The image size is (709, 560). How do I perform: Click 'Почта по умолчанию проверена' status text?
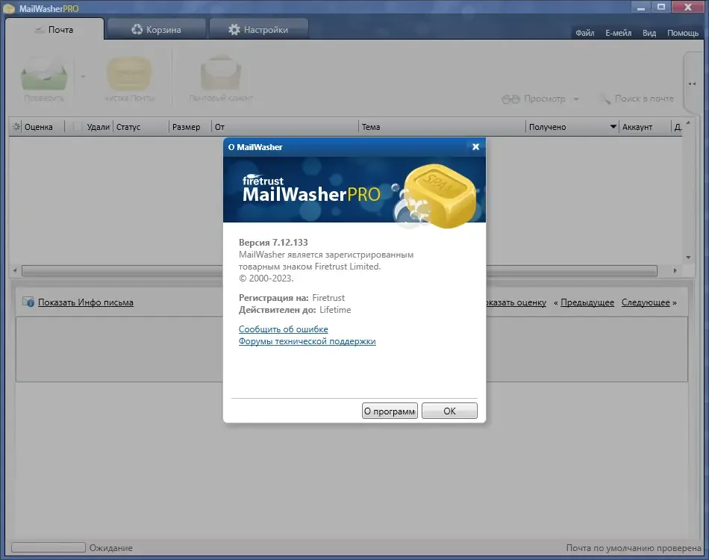[634, 548]
